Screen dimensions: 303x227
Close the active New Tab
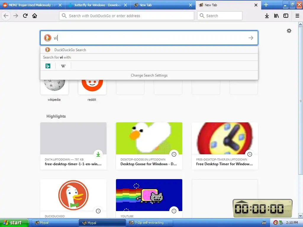[256, 5]
